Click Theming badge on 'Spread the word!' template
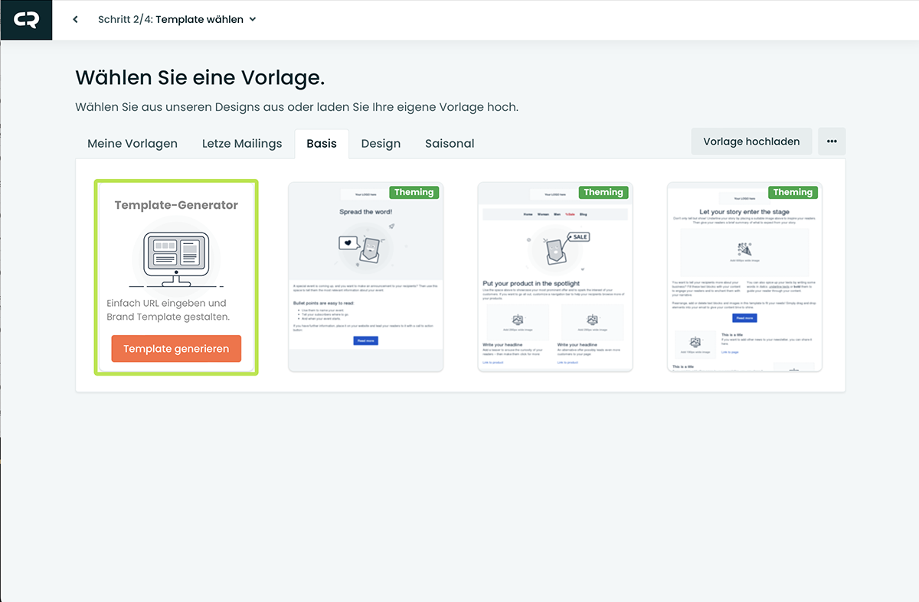The width and height of the screenshot is (919, 602). pos(414,193)
